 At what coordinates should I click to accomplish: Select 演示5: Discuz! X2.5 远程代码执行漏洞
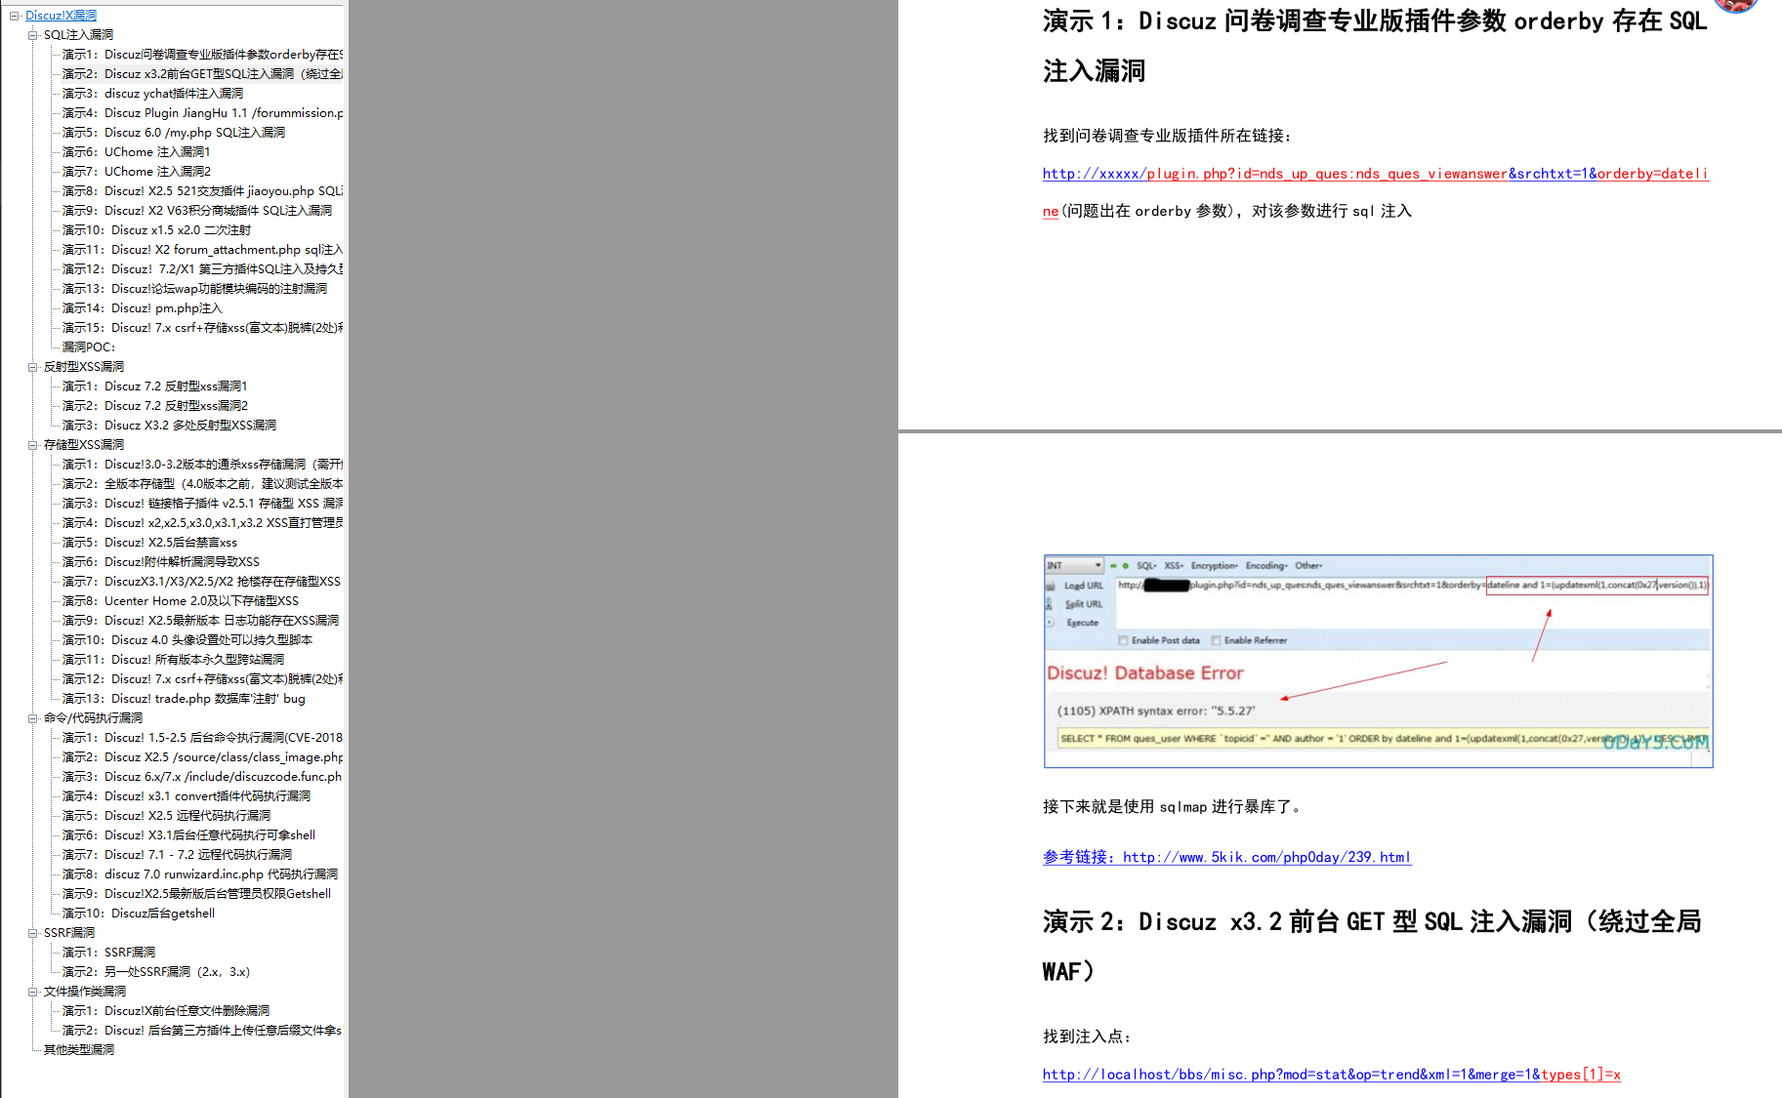click(166, 816)
